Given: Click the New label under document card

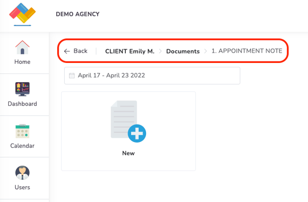Looking at the screenshot, I should [x=128, y=153].
